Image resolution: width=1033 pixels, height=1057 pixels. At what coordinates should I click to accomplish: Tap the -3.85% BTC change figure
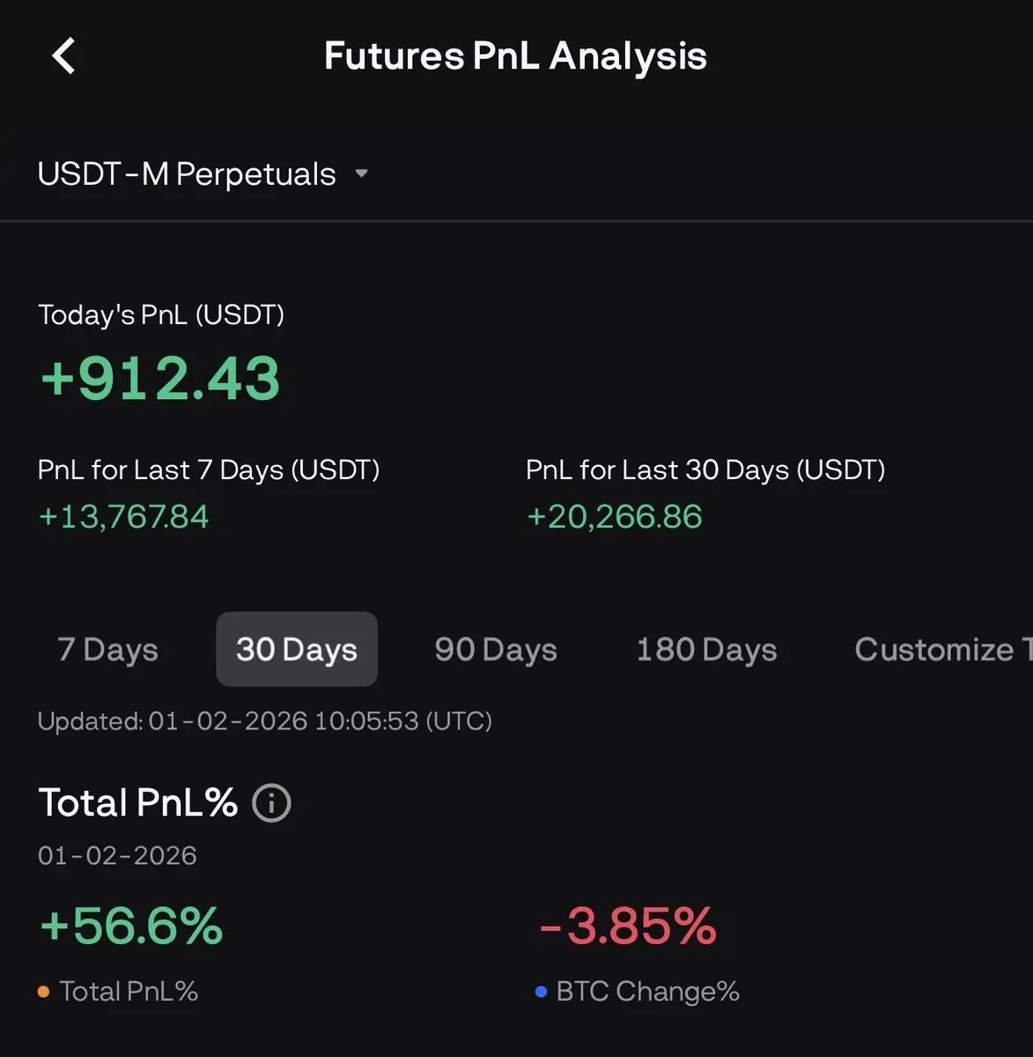coord(628,927)
